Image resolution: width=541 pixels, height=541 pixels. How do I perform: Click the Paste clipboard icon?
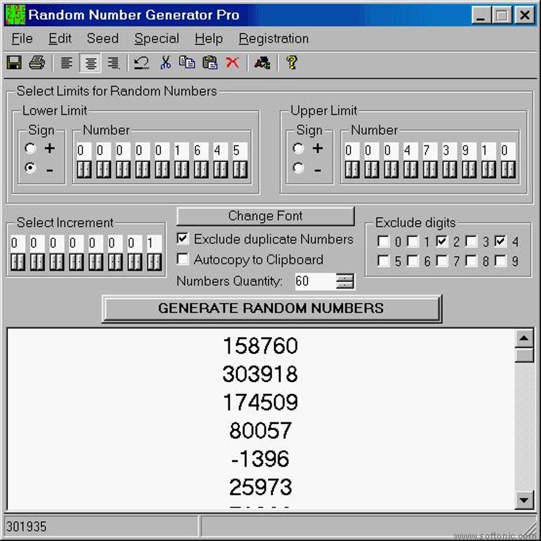coord(210,63)
